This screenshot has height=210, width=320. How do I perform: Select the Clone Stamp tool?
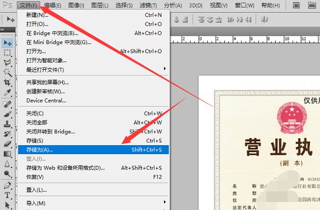(x=8, y=124)
